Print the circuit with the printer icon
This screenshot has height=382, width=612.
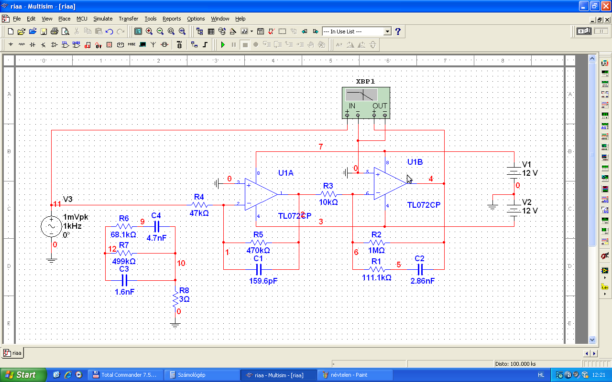coord(55,32)
